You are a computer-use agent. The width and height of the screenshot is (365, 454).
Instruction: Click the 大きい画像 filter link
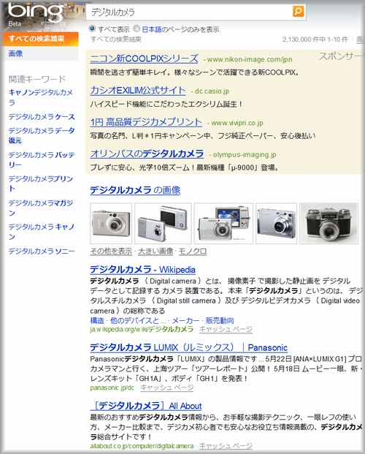point(155,251)
